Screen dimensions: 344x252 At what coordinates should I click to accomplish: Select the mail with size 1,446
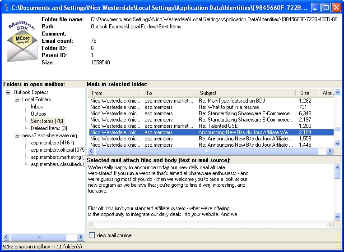tap(211, 145)
